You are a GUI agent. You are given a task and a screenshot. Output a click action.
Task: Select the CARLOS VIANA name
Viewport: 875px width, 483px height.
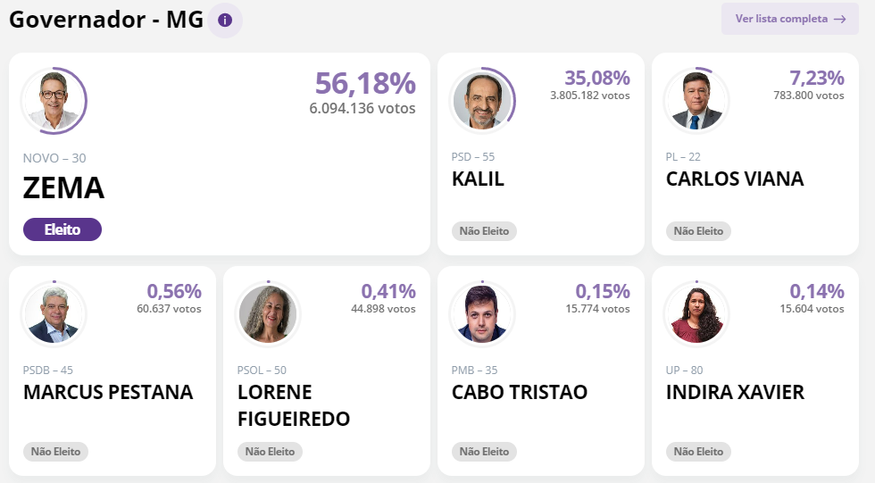coord(735,179)
